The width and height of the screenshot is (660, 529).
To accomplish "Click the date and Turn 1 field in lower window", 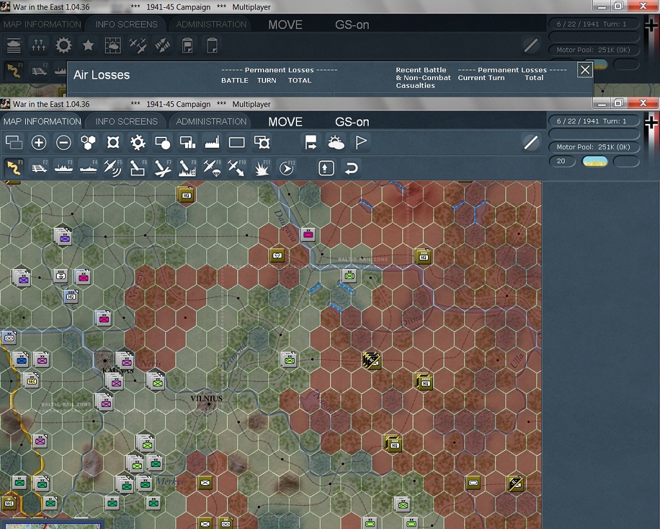I will [x=594, y=121].
